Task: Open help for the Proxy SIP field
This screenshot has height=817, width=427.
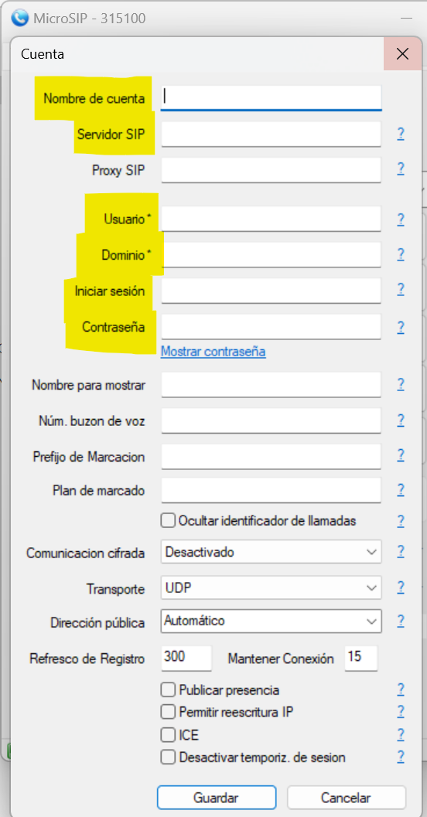Action: pos(401,169)
